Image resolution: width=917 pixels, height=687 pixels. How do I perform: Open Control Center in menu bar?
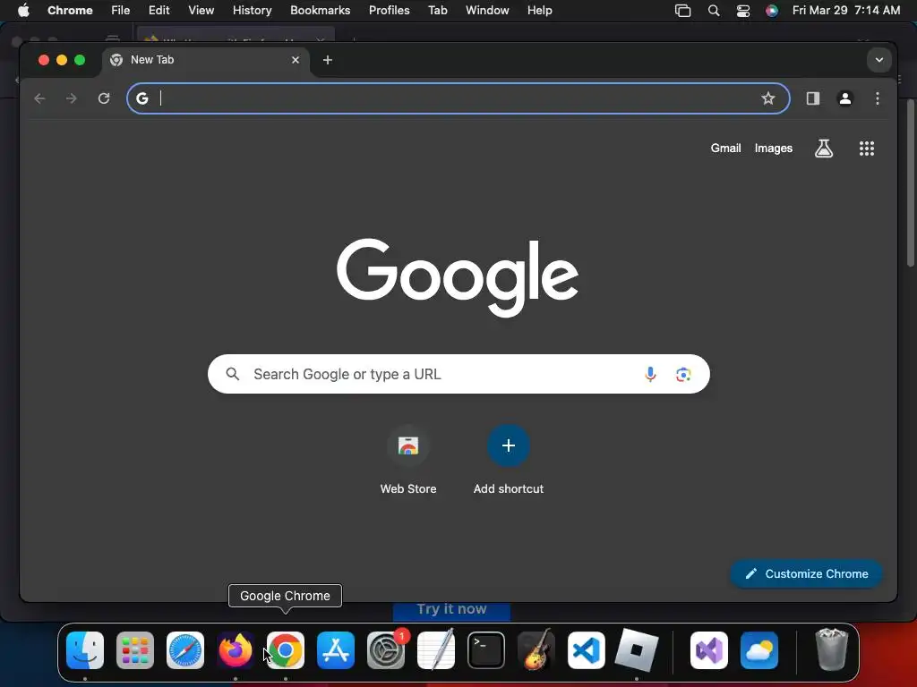coord(742,11)
